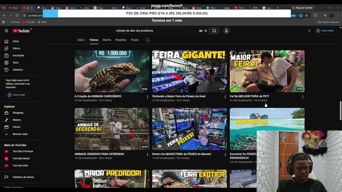Image resolution: width=342 pixels, height=192 pixels.
Task: Open the YouTube bookmark in bookmarks bar
Action: coord(29,22)
